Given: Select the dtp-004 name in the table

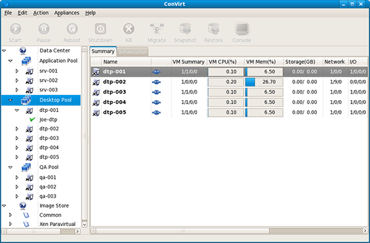Looking at the screenshot, I should (x=114, y=102).
